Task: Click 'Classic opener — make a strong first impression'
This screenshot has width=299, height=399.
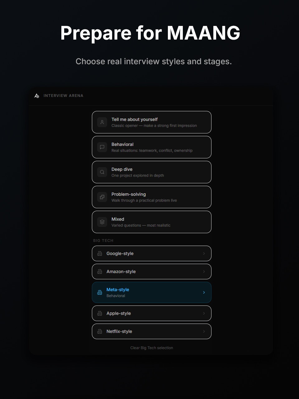Action: (154, 126)
